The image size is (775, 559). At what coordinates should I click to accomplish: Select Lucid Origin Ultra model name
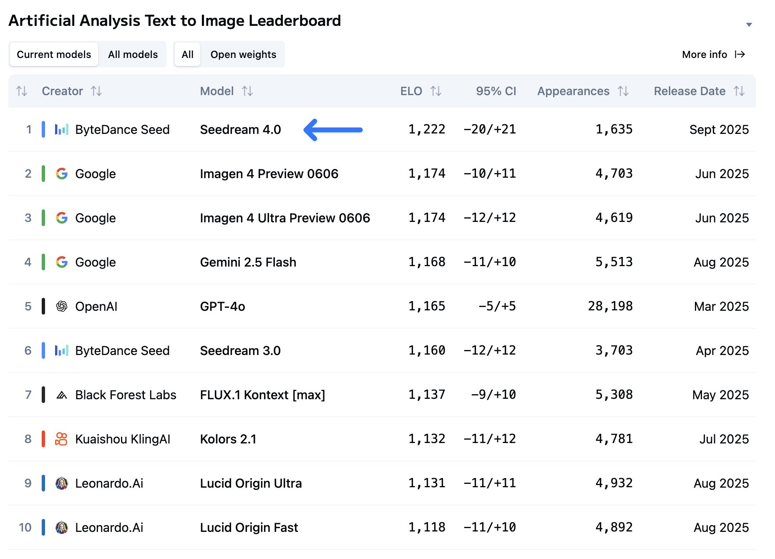point(251,483)
